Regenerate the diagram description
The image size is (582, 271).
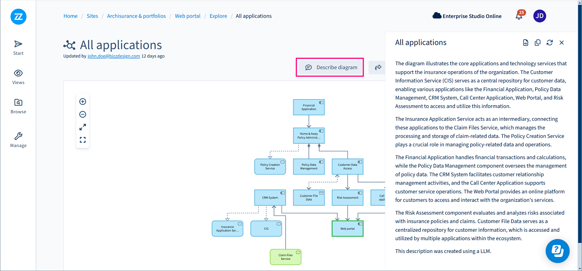point(550,43)
